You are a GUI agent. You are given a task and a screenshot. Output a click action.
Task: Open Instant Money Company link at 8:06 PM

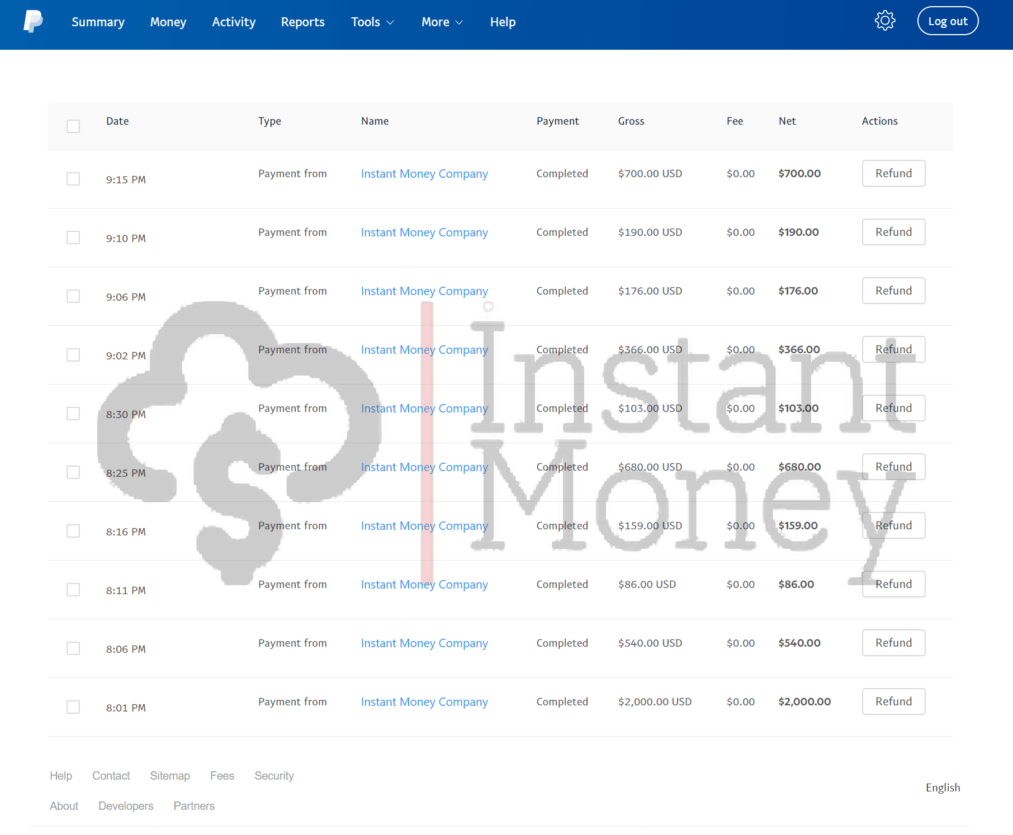[x=424, y=643]
